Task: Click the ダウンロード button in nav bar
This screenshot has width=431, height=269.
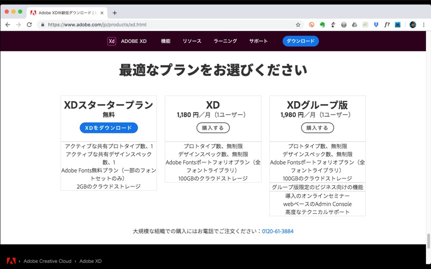Action: [301, 41]
